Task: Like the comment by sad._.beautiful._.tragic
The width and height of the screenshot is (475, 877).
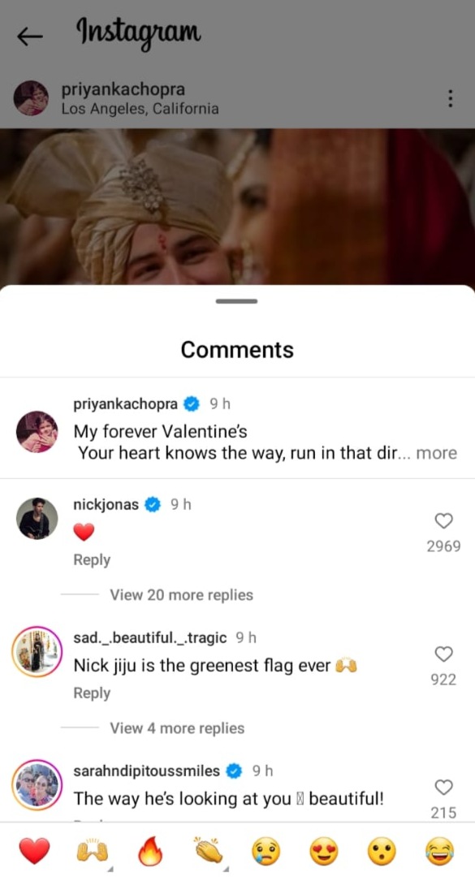Action: coord(443,654)
